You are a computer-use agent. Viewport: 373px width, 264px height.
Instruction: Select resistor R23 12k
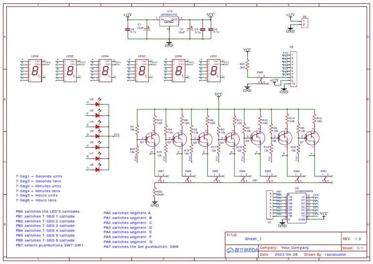pyautogui.click(x=137, y=150)
